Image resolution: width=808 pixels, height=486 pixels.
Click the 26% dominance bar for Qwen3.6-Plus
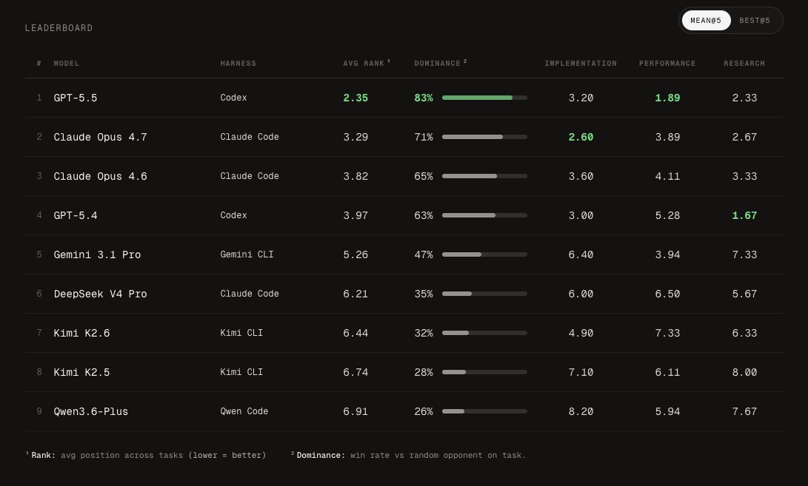(x=484, y=411)
